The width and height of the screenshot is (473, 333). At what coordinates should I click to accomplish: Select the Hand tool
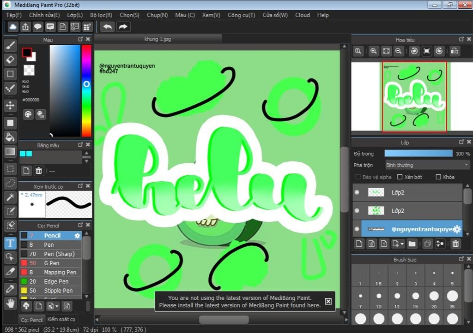pos(10,303)
